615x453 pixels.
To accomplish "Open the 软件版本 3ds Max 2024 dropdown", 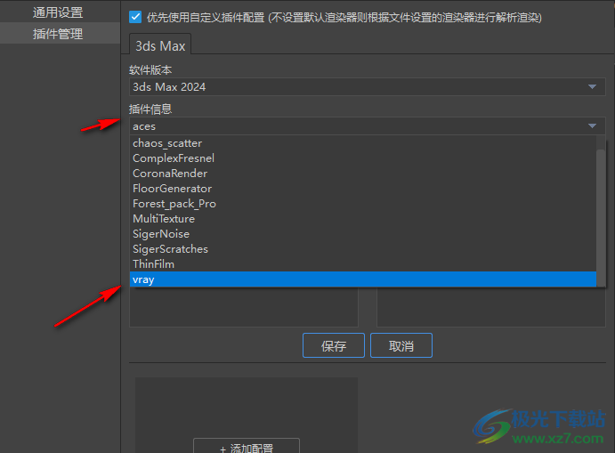I will tap(367, 86).
